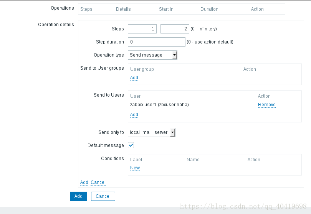Click the Cancel link in operation details

(x=98, y=182)
